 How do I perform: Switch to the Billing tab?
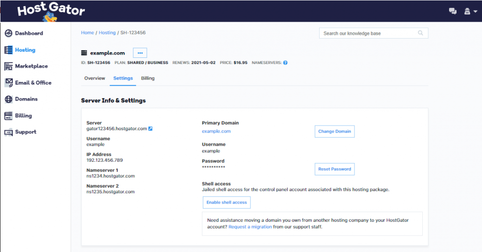click(148, 78)
